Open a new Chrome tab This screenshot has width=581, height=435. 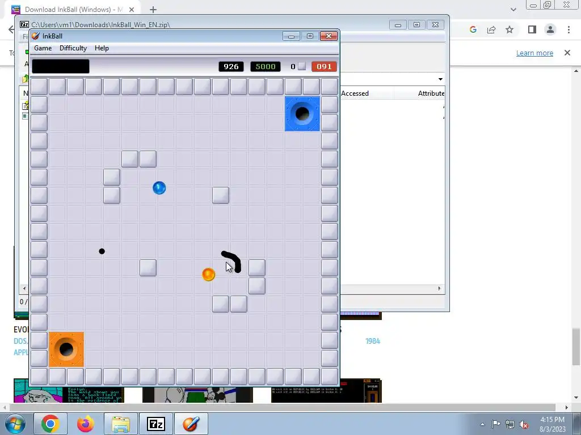(153, 10)
